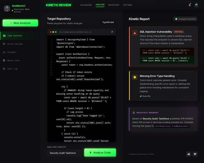The height and width of the screenshot is (163, 204).
Task: Click the lightning bolt on Analyze Code
Action: tap(91, 152)
